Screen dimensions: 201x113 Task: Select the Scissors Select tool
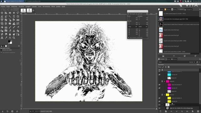pyautogui.click(x=2, y=16)
